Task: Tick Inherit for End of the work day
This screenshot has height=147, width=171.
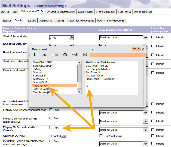Action: point(153,46)
